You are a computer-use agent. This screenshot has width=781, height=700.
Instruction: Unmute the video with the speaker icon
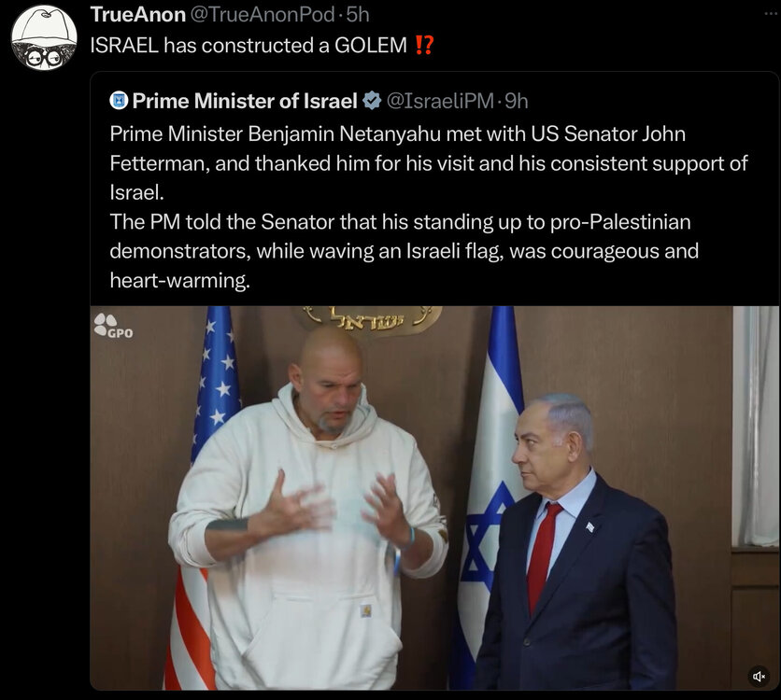pos(760,676)
